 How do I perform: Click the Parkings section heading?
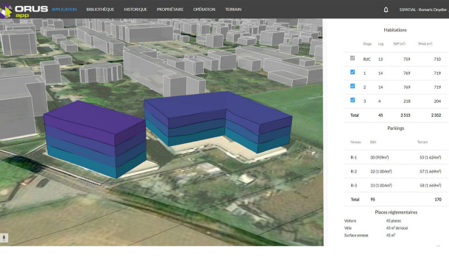click(x=396, y=128)
